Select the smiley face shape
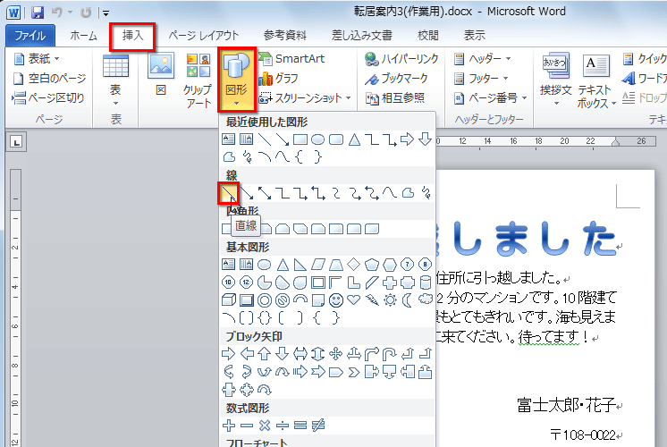667x447 pixels. [336, 300]
